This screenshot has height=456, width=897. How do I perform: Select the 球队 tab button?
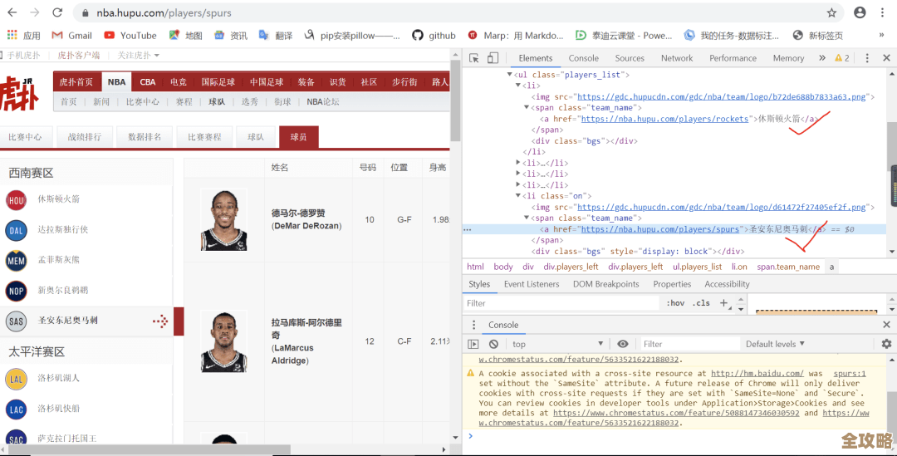click(x=256, y=137)
